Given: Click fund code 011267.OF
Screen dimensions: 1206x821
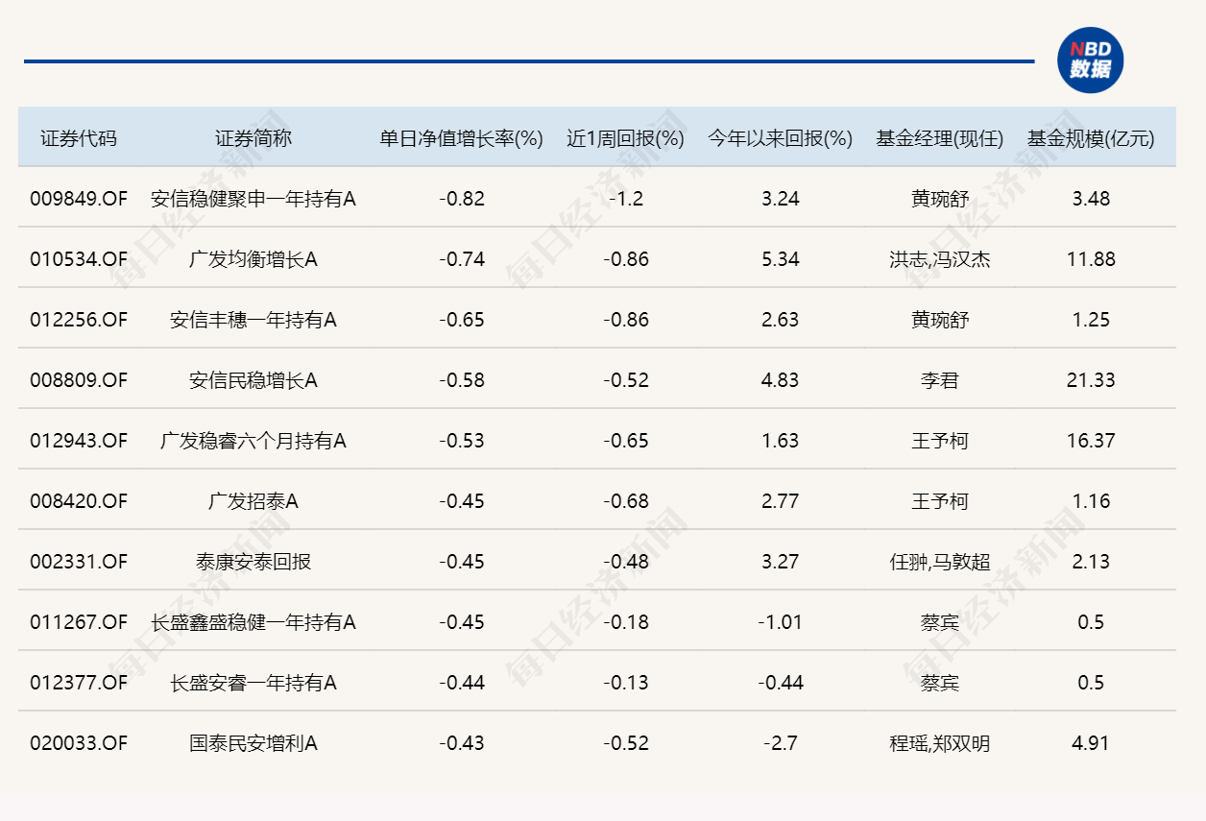Looking at the screenshot, I should click(x=79, y=622).
